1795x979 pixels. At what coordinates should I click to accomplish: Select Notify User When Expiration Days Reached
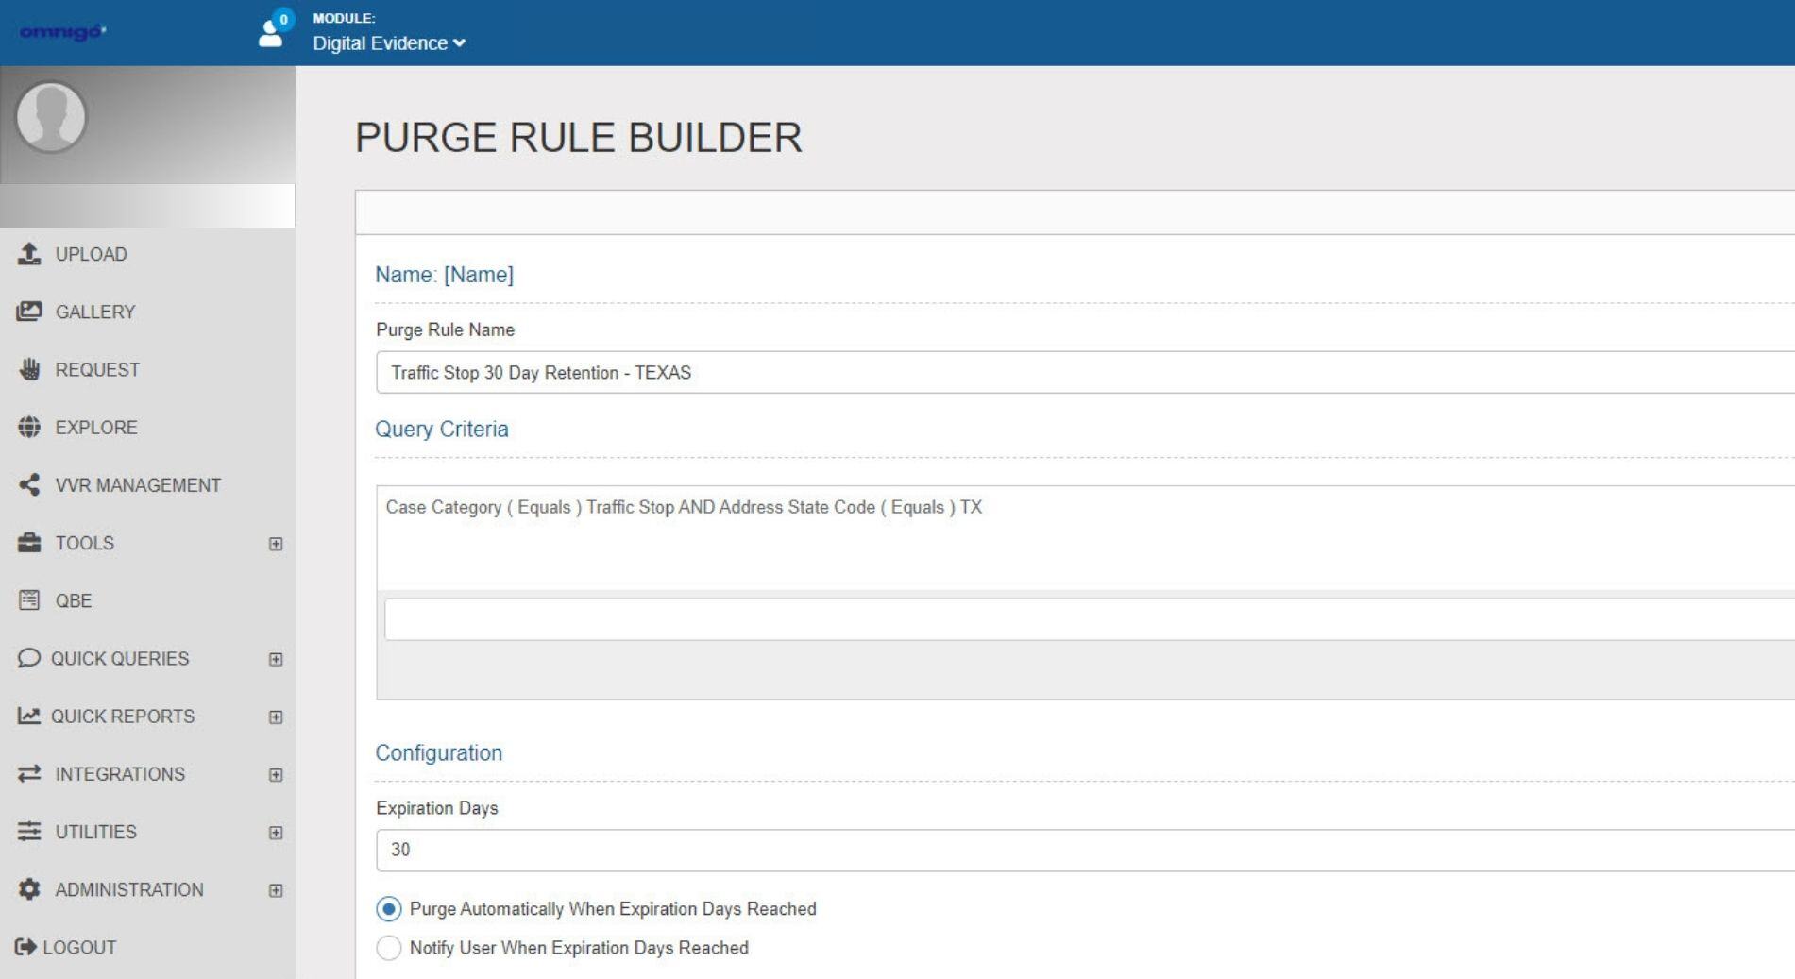coord(388,948)
